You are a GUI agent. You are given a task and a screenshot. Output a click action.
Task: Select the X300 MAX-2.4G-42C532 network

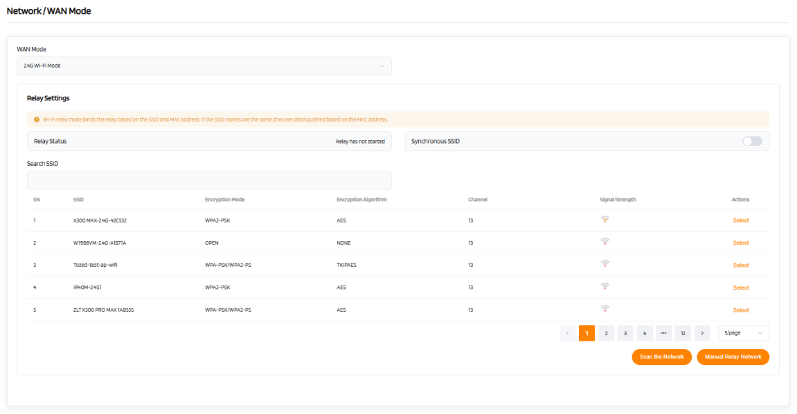[740, 220]
